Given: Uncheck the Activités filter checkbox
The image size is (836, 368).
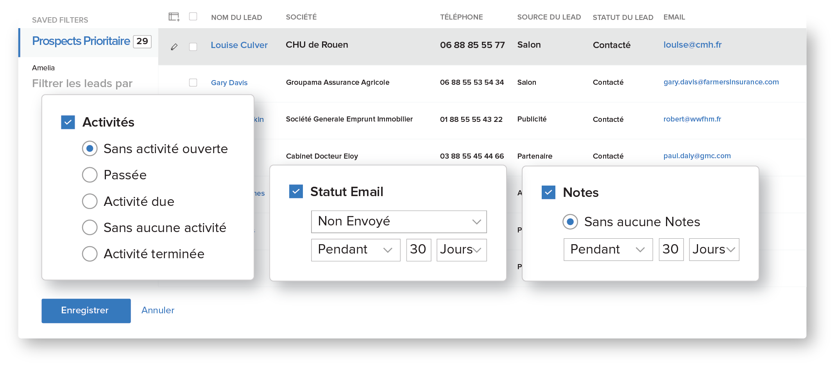Looking at the screenshot, I should point(68,122).
